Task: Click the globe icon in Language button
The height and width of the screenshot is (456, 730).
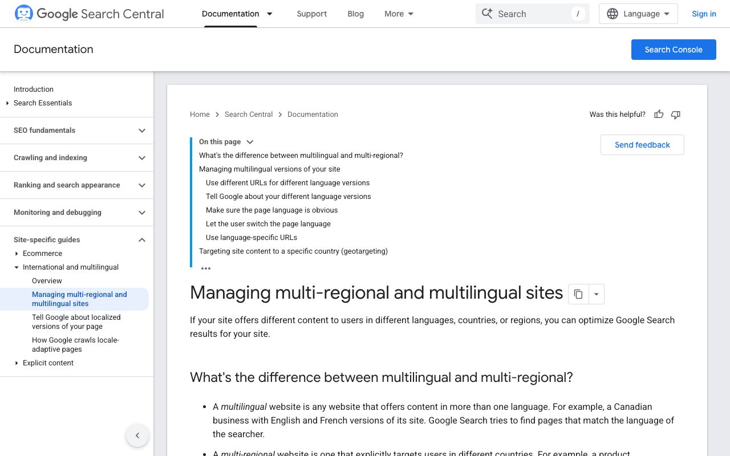Action: coord(613,14)
